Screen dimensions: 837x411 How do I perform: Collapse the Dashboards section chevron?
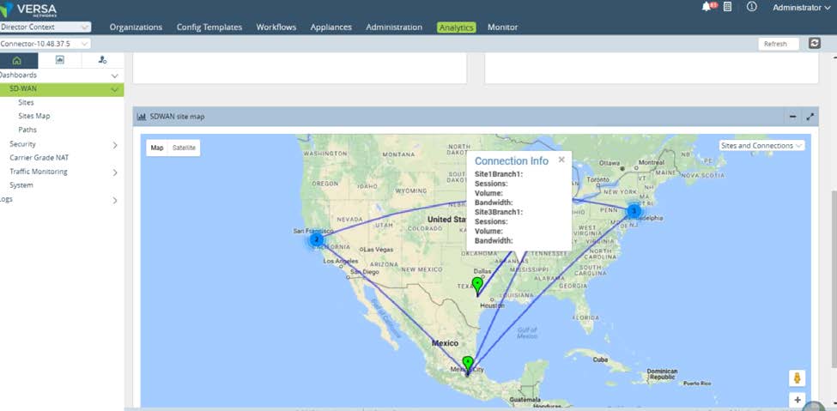point(114,76)
